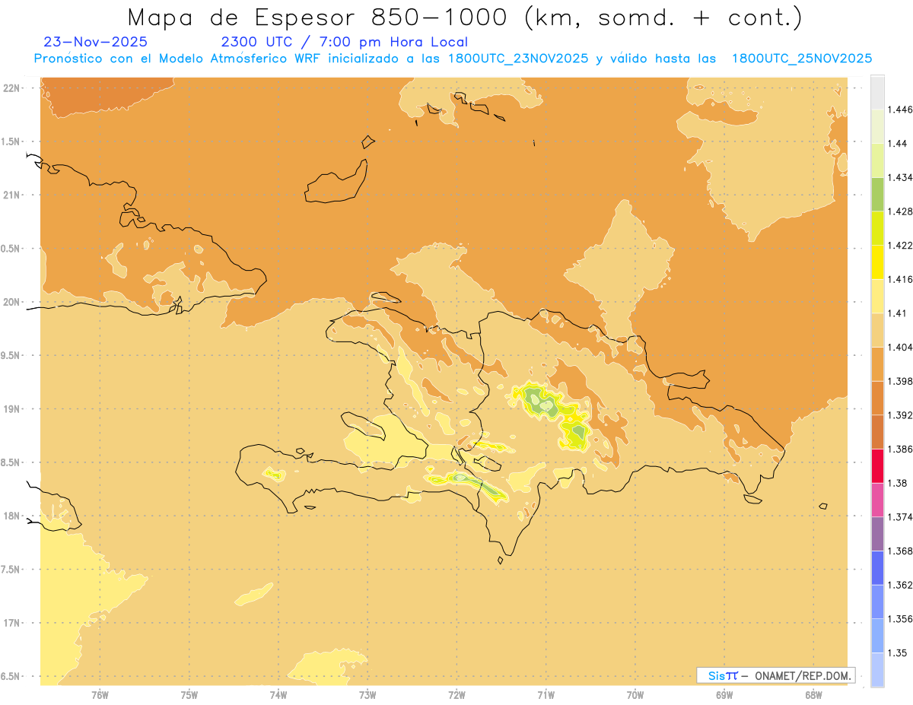Click the legend value 1.41
Viewport: 913px width, 705px height.
pyautogui.click(x=899, y=313)
